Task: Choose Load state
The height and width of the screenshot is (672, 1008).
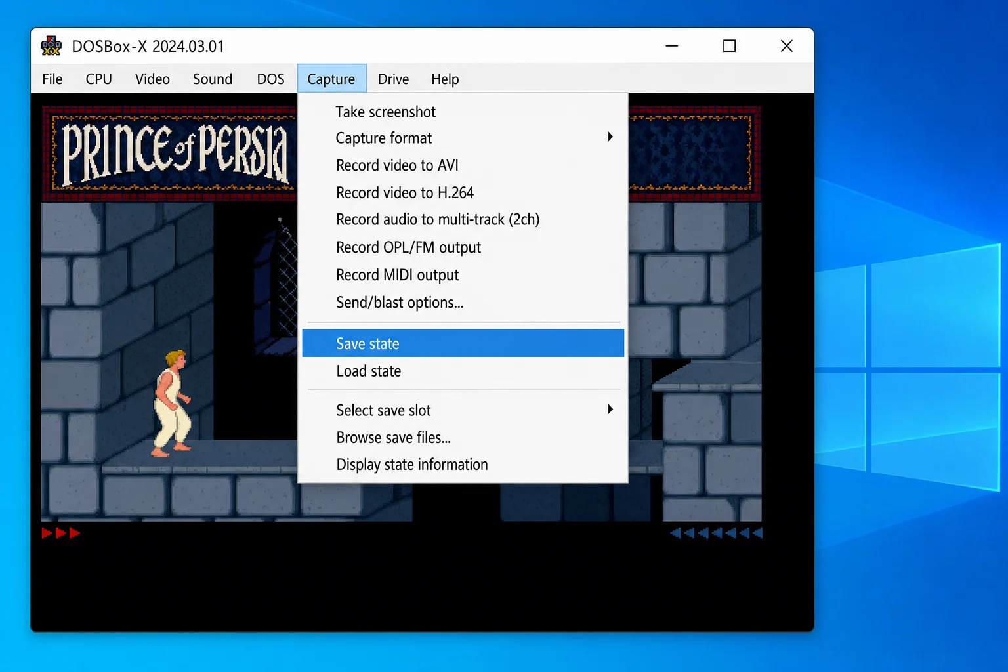Action: point(463,371)
